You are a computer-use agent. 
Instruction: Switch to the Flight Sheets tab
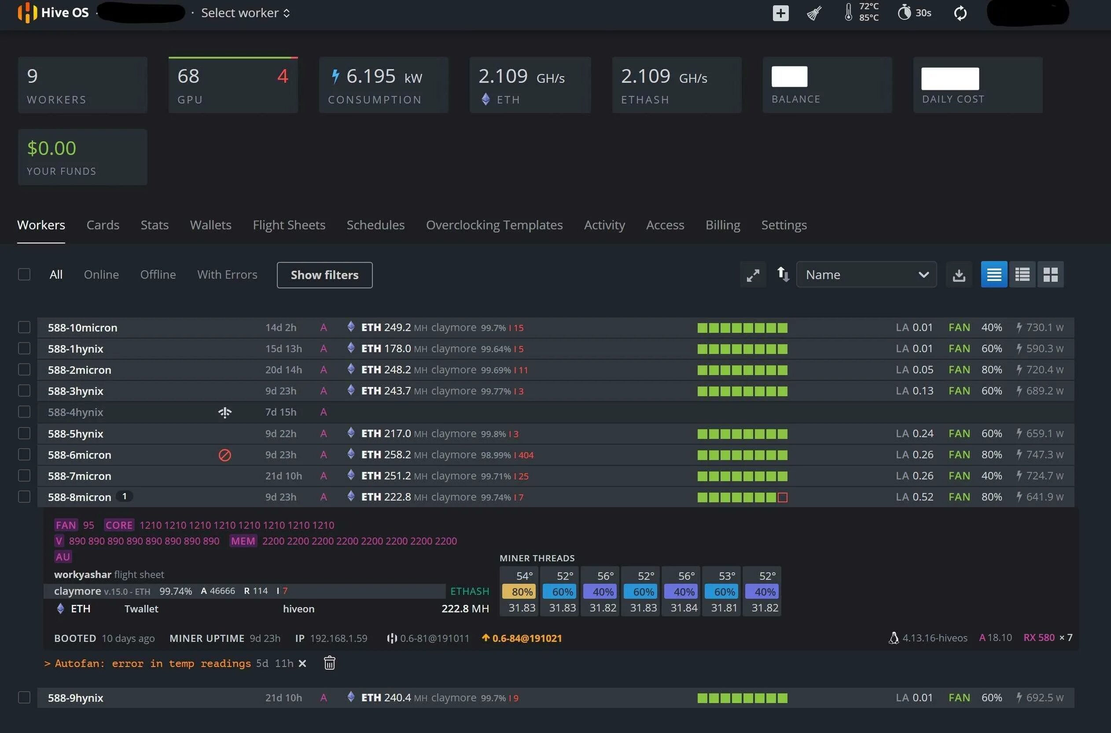(x=289, y=225)
